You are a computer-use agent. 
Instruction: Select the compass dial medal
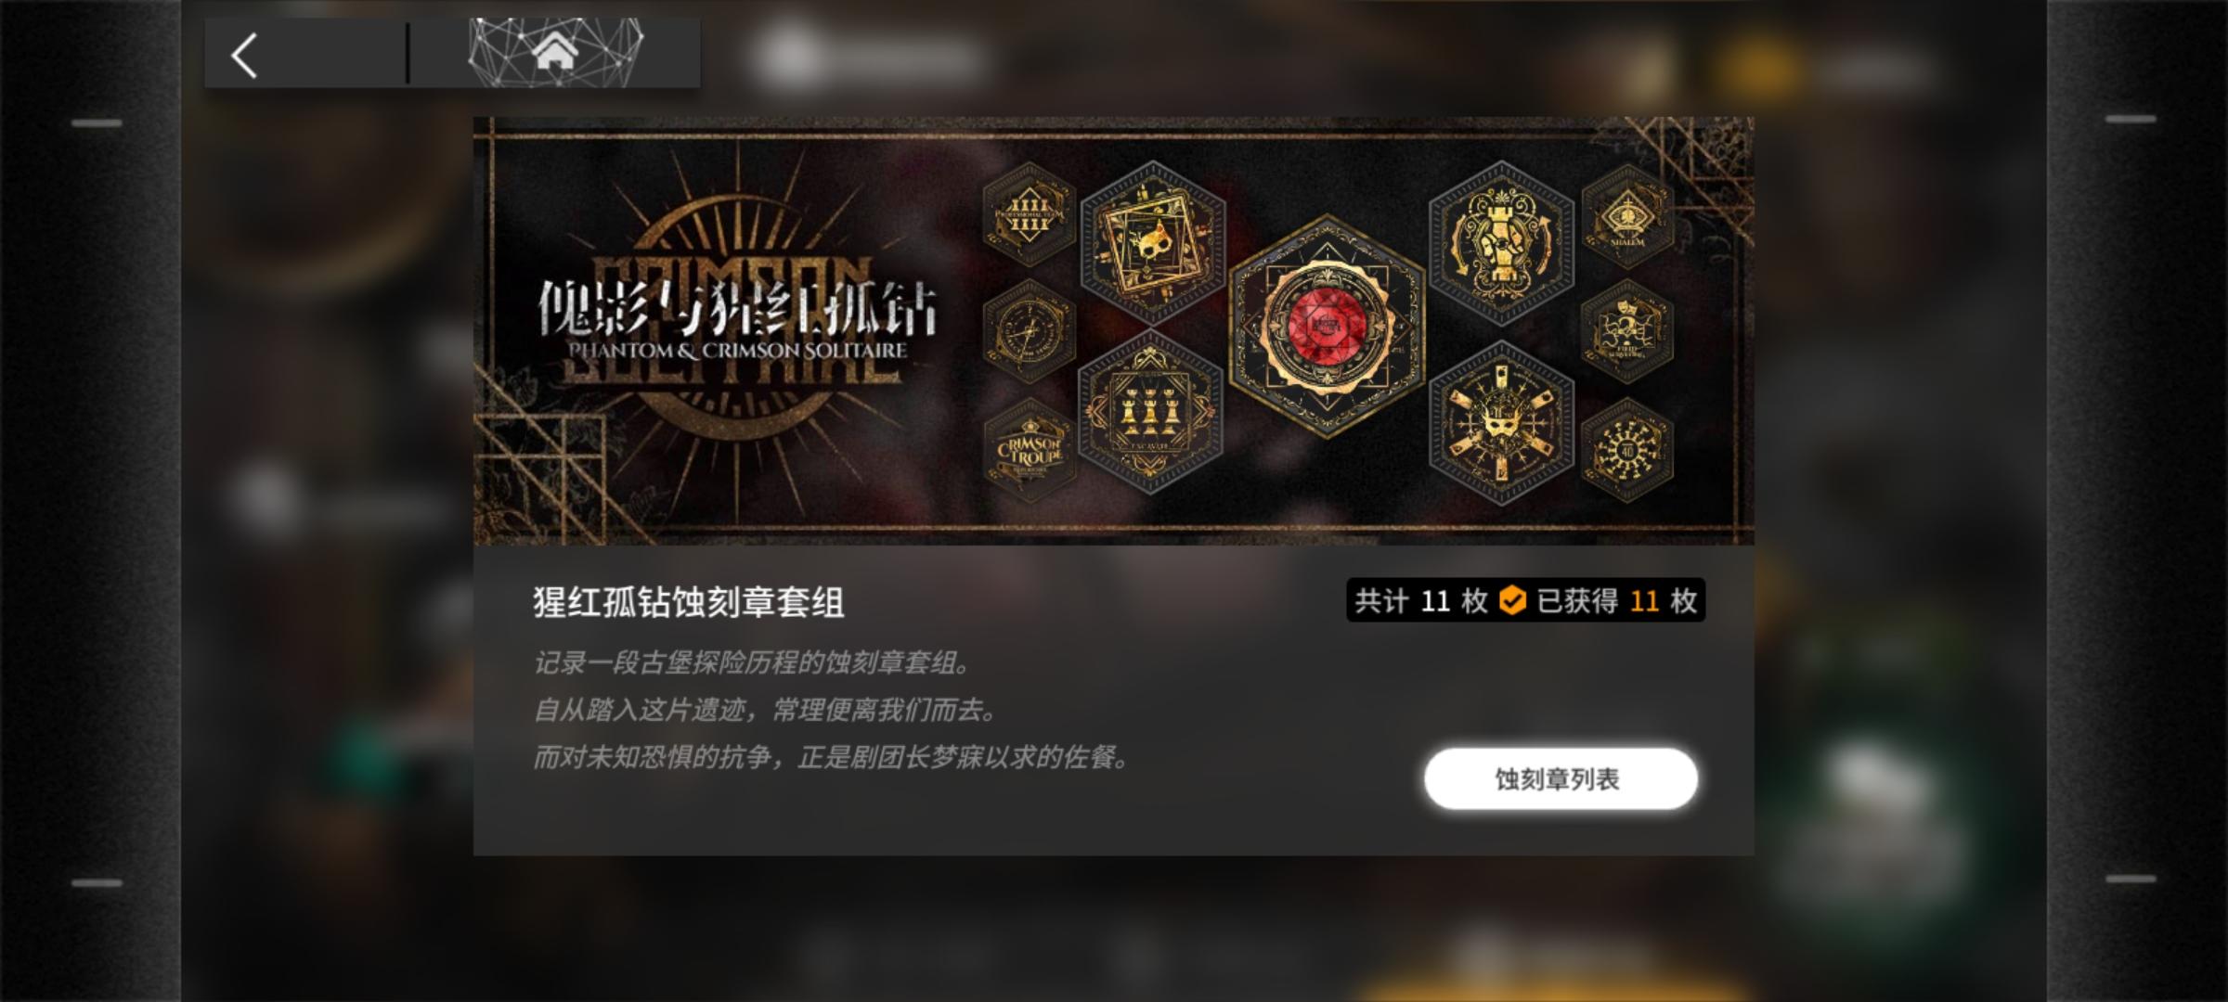(1029, 331)
